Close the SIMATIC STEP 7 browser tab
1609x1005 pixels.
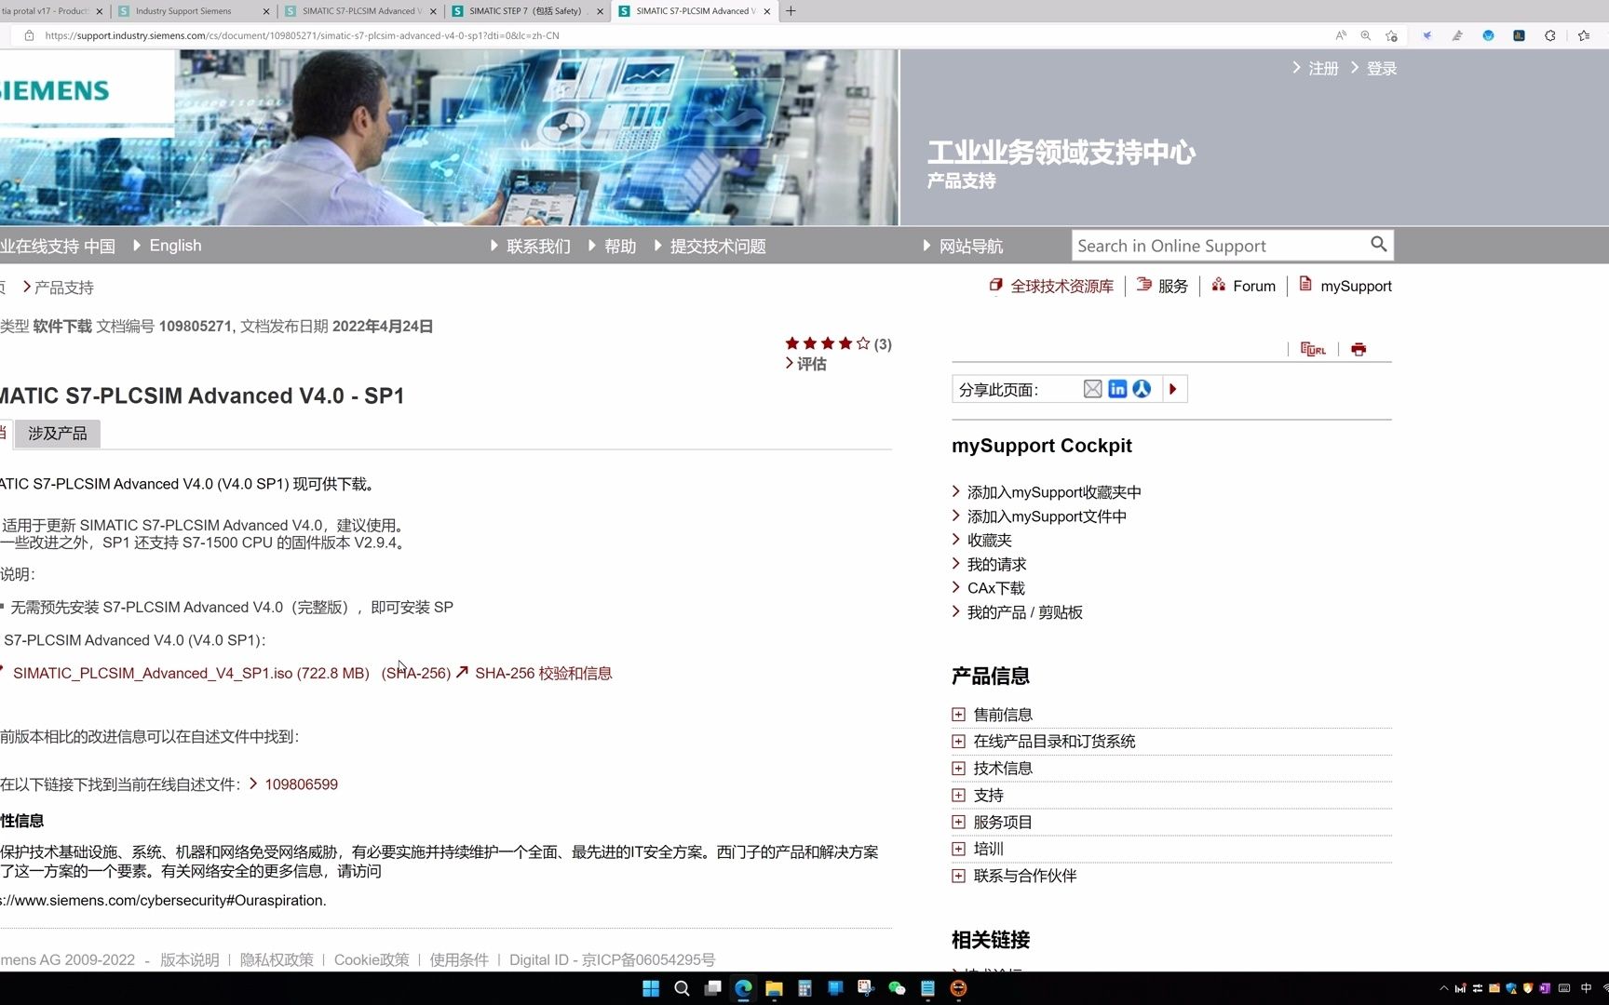tap(600, 11)
